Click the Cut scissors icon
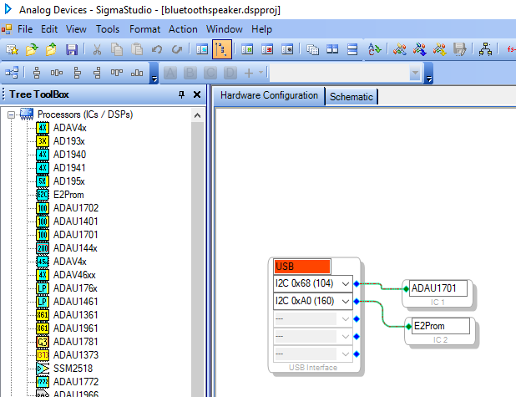The image size is (516, 397). 97,49
